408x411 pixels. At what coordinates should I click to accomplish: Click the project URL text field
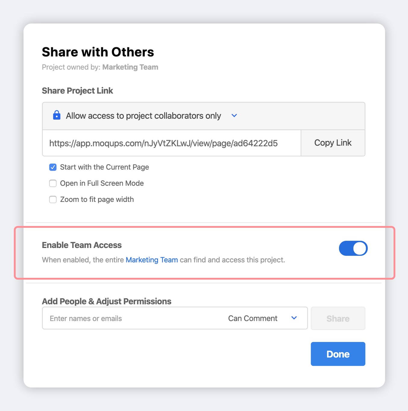coord(171,143)
